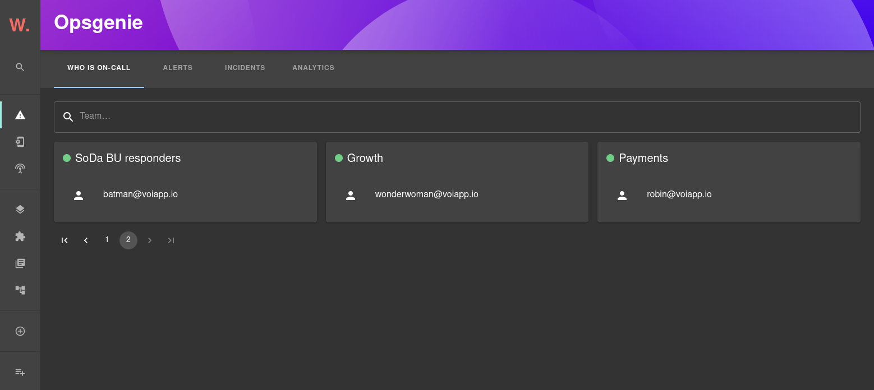Viewport: 874px width, 390px height.
Task: Click the next page arrow
Action: (150, 240)
